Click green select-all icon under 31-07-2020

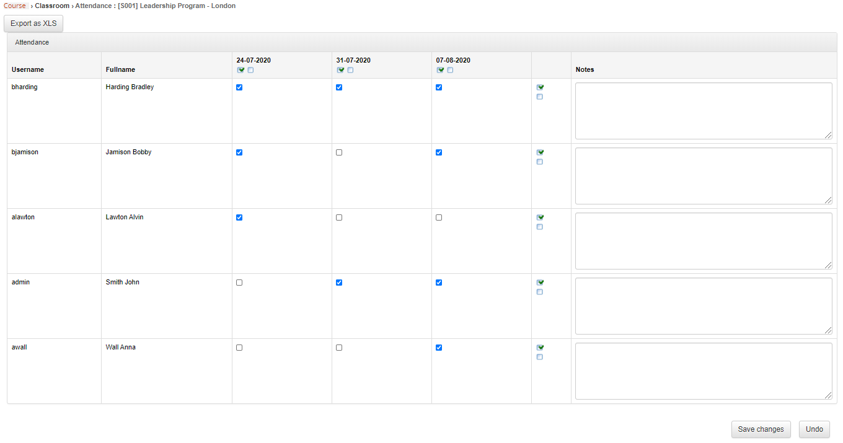tap(340, 70)
